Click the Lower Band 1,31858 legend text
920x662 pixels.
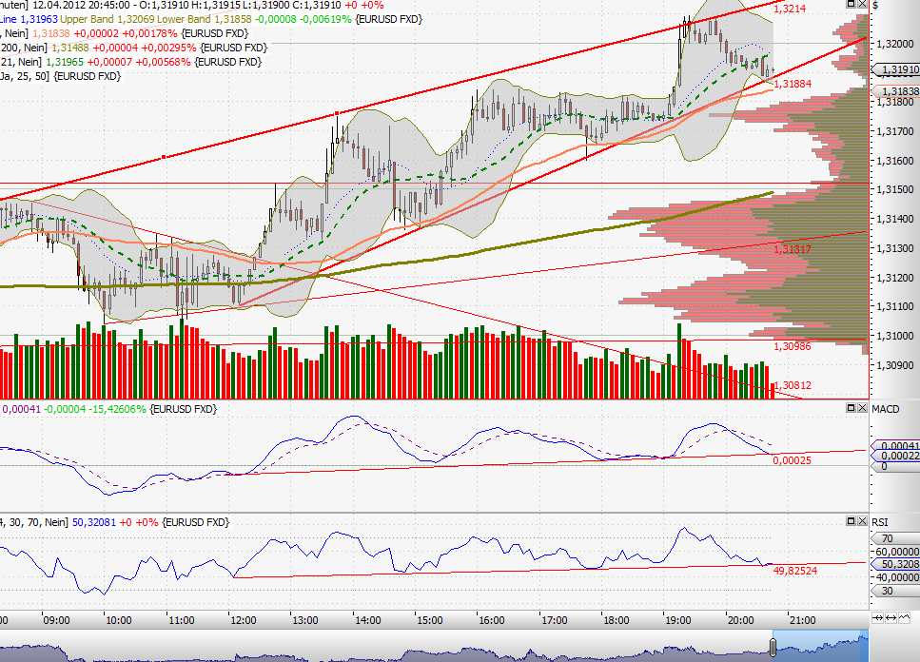[205, 19]
